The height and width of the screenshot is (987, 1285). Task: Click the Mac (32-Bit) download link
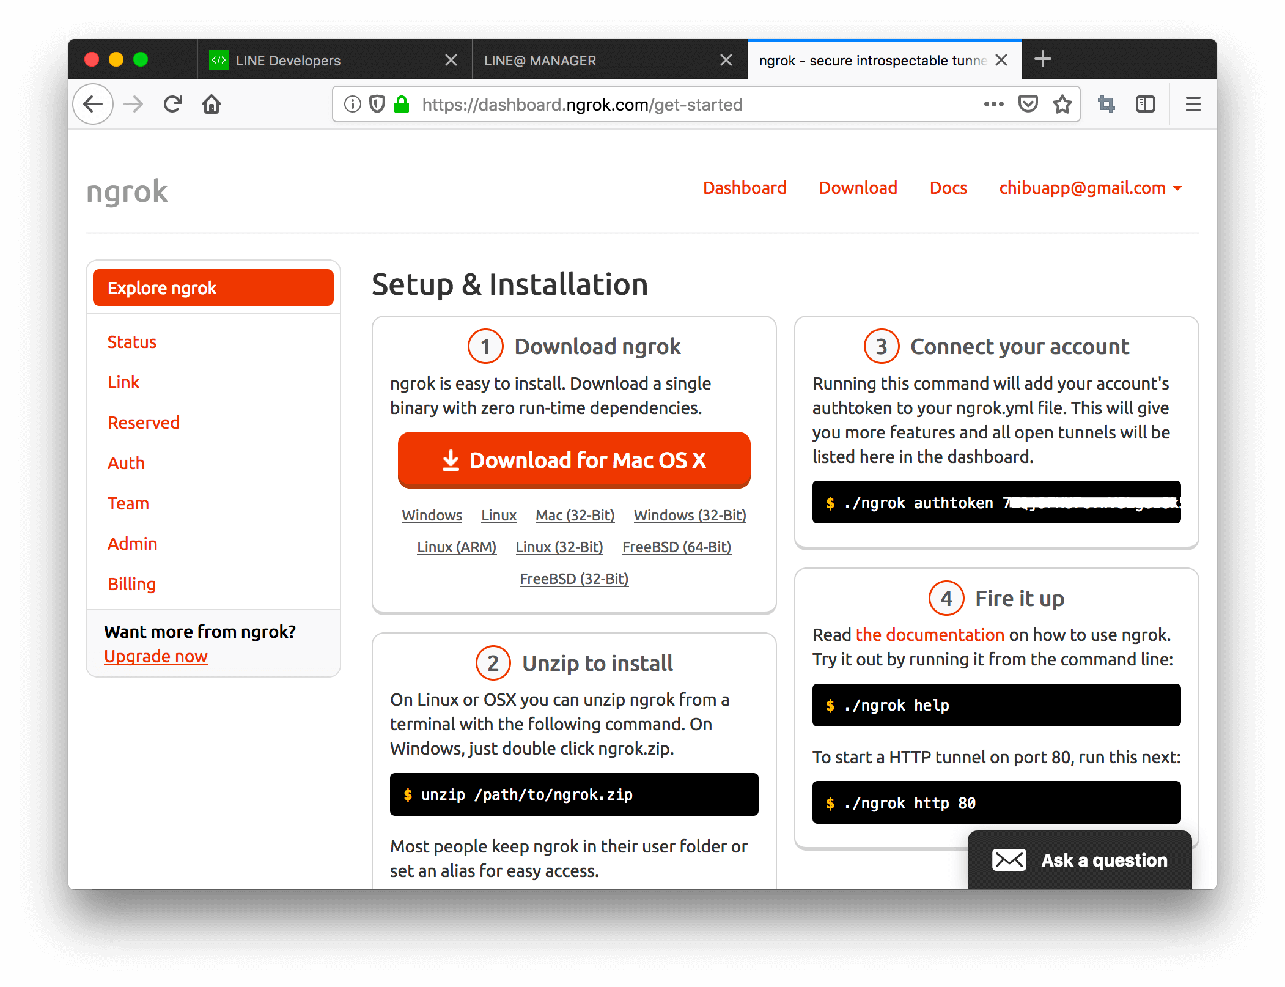(575, 515)
